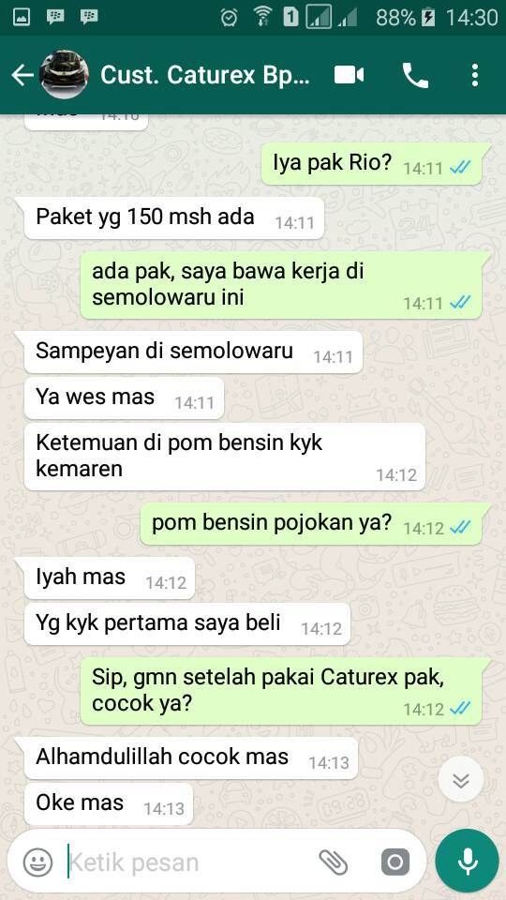
Task: Tap the Wi-Fi icon in status bar
Action: (x=262, y=17)
